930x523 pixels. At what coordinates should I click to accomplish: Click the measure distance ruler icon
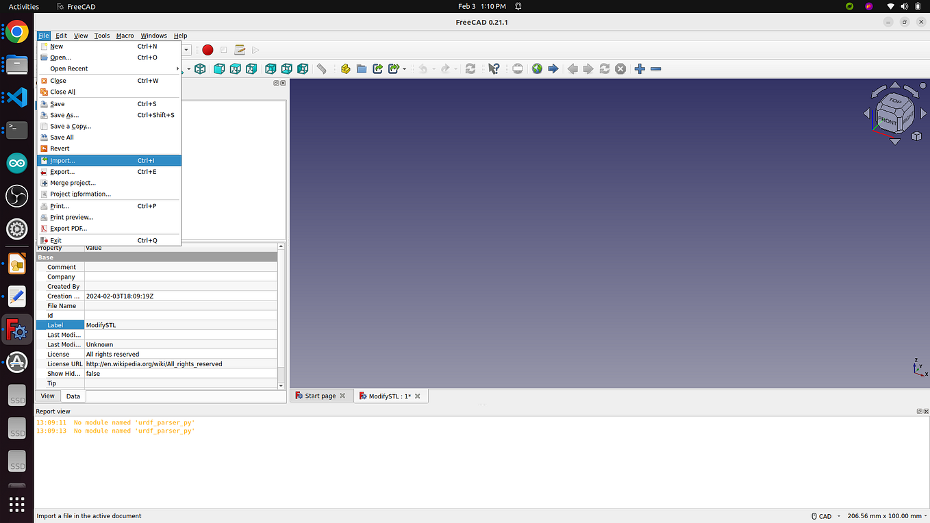(x=321, y=68)
